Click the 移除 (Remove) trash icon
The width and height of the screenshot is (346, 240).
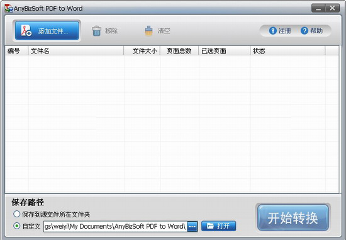(96, 31)
